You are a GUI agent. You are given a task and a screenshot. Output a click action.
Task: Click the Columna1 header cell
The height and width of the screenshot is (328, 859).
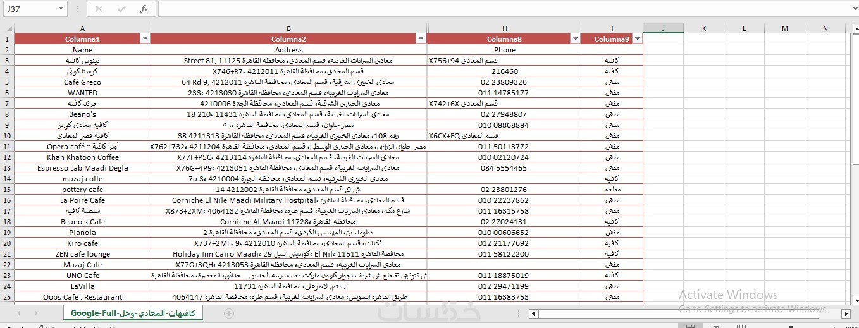click(x=82, y=39)
